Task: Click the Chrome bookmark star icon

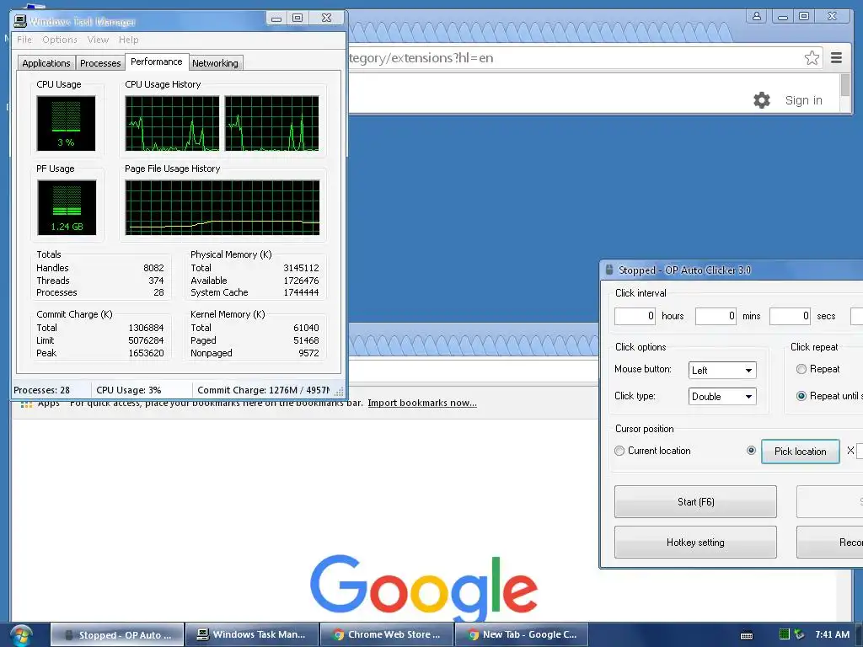Action: pyautogui.click(x=812, y=58)
